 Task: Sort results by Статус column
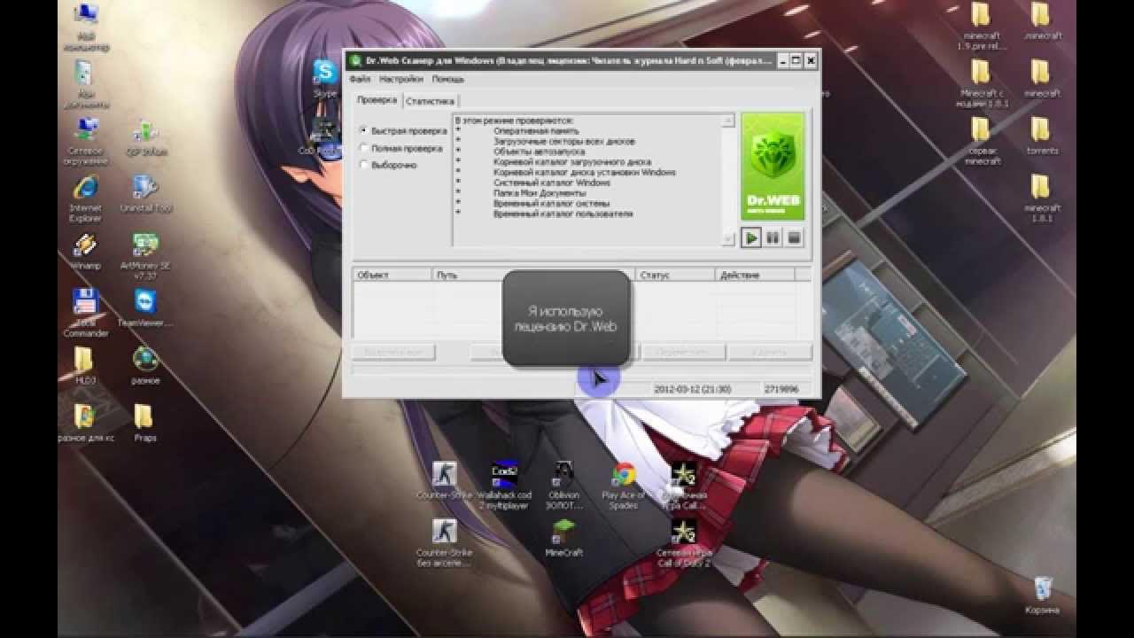675,276
